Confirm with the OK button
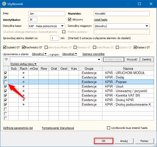Viewport: 157px width, 147px height. pyautogui.click(x=103, y=141)
